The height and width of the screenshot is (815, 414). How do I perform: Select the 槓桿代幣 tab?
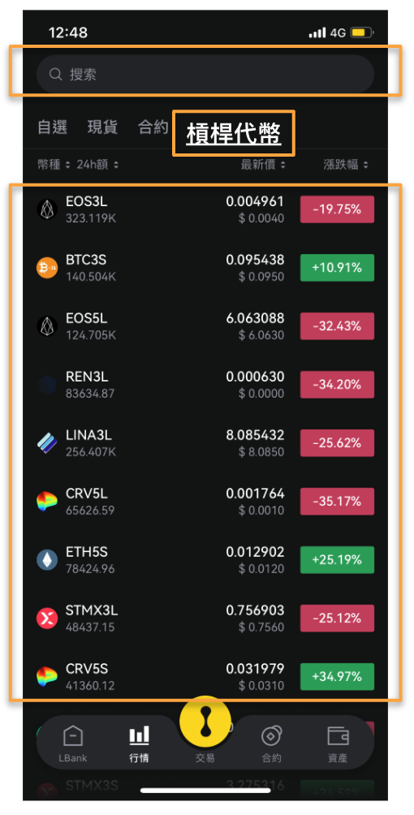coord(234,134)
